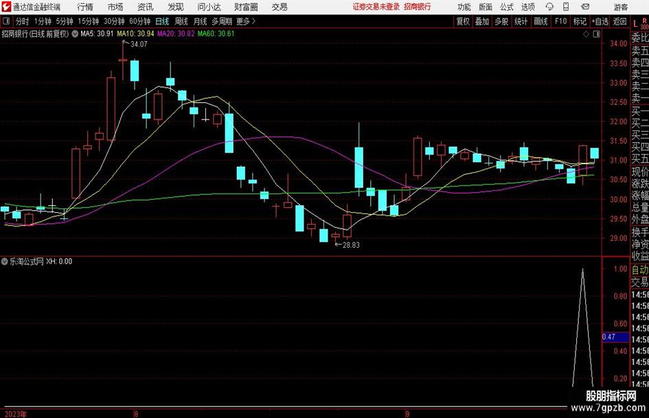Click the 多股 multi-stock button

pyautogui.click(x=501, y=21)
